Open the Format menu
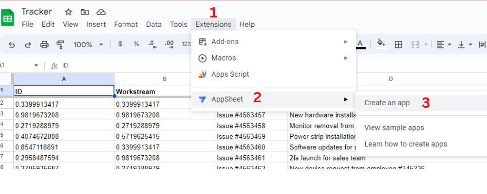Screen dimensions: 487x194 click(126, 24)
